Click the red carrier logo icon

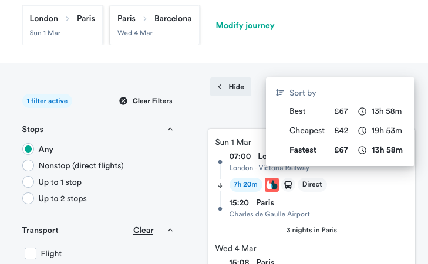(271, 184)
